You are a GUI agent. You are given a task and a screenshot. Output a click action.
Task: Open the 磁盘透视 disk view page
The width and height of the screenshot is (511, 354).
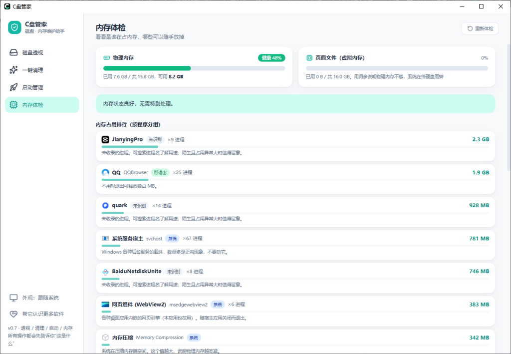42,52
